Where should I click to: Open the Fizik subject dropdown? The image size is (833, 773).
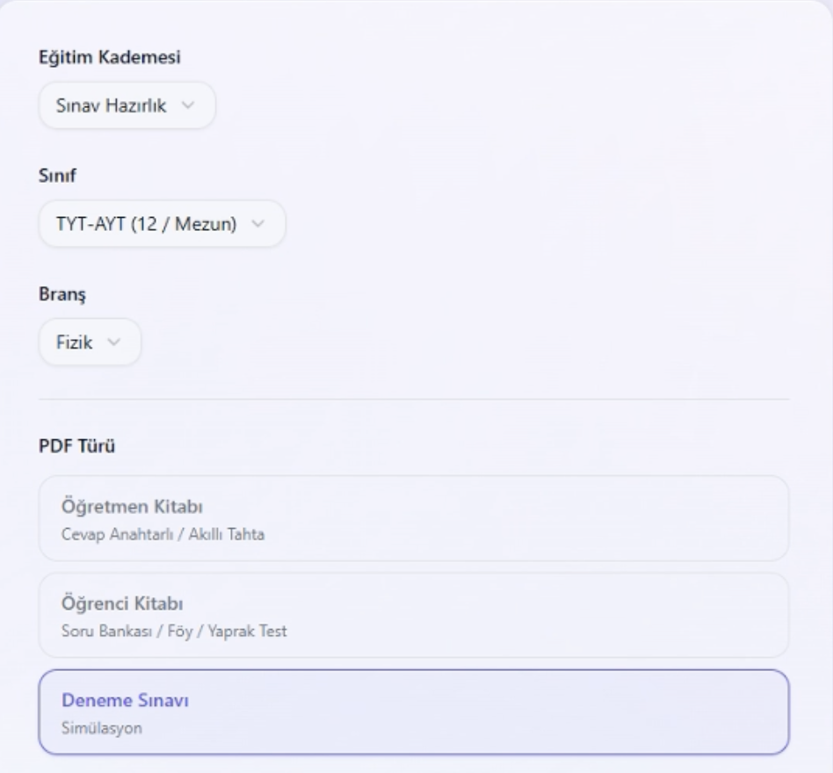[x=89, y=342]
